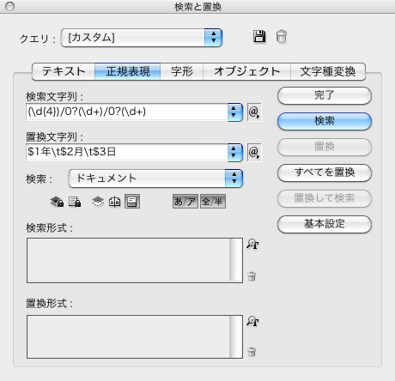Clear 置換形式 with its trash icon

tap(252, 352)
